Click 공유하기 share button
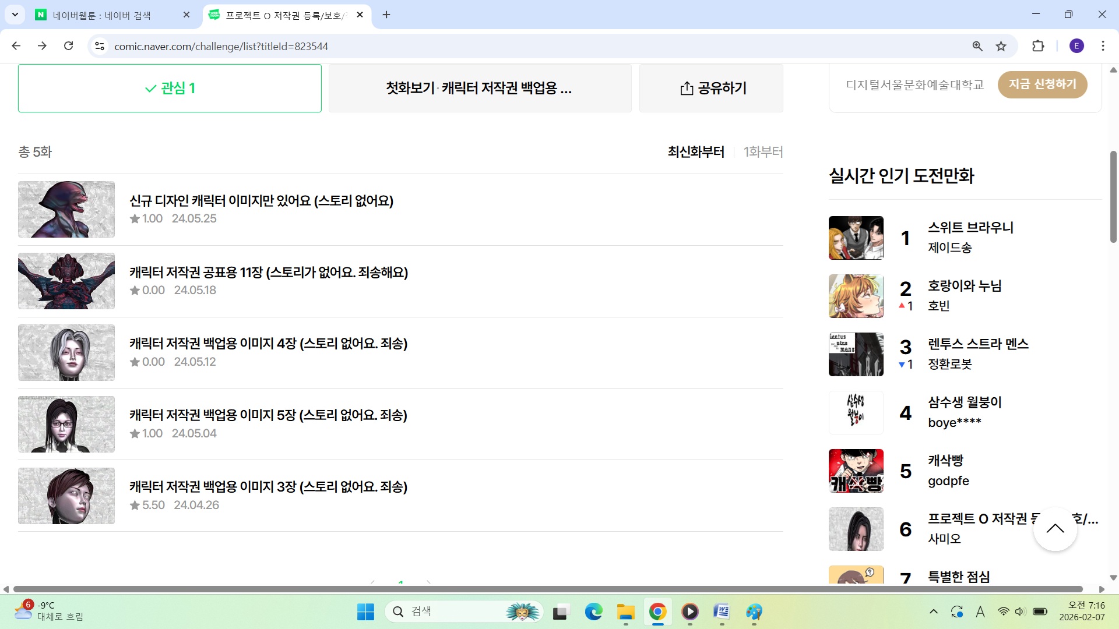 pyautogui.click(x=711, y=88)
